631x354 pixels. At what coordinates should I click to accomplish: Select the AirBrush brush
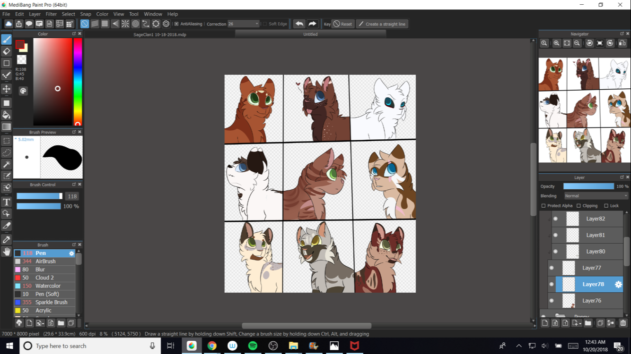pos(44,261)
